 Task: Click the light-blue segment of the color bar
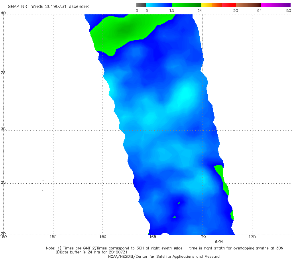coord(159,5)
